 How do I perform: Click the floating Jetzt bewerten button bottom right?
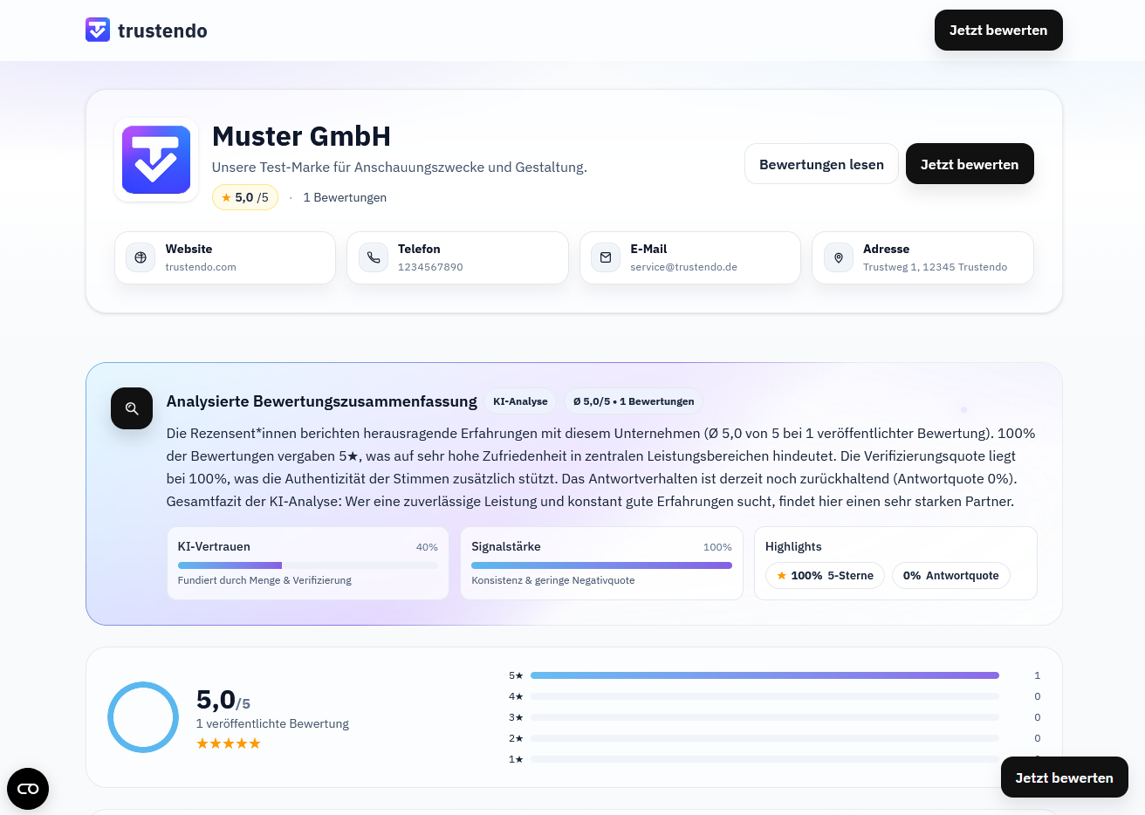coord(1064,777)
